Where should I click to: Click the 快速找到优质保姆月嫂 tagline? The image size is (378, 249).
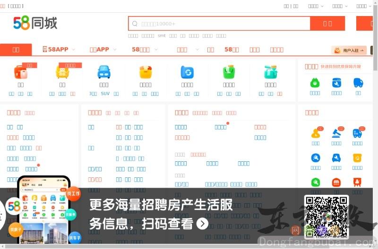[340, 66]
